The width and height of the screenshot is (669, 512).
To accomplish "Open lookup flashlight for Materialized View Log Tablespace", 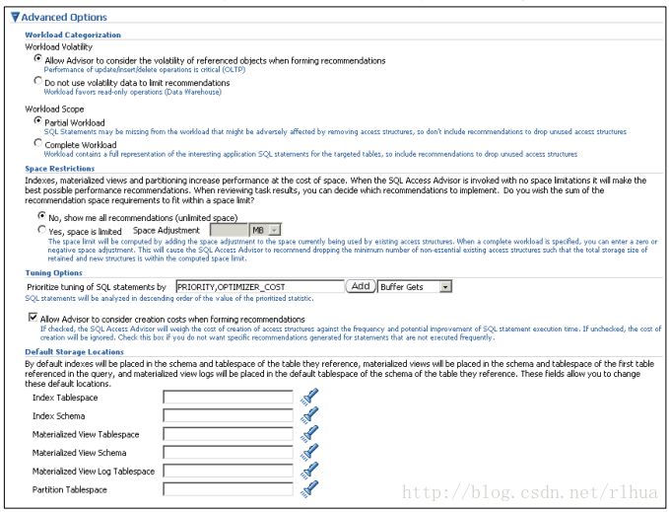I will click(309, 471).
